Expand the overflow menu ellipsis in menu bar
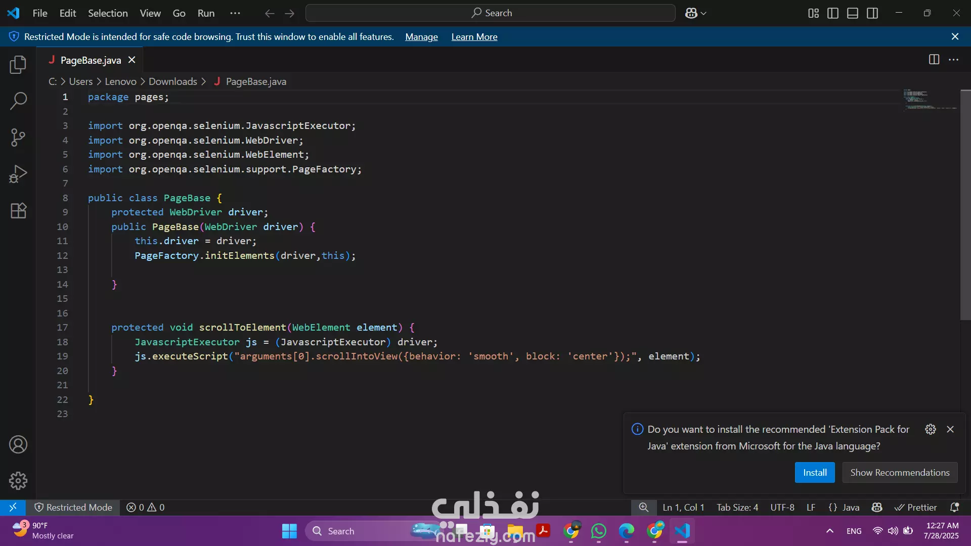 (235, 13)
